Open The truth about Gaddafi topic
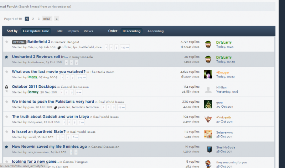Viewport: 285px width, 168px height. coord(50,116)
